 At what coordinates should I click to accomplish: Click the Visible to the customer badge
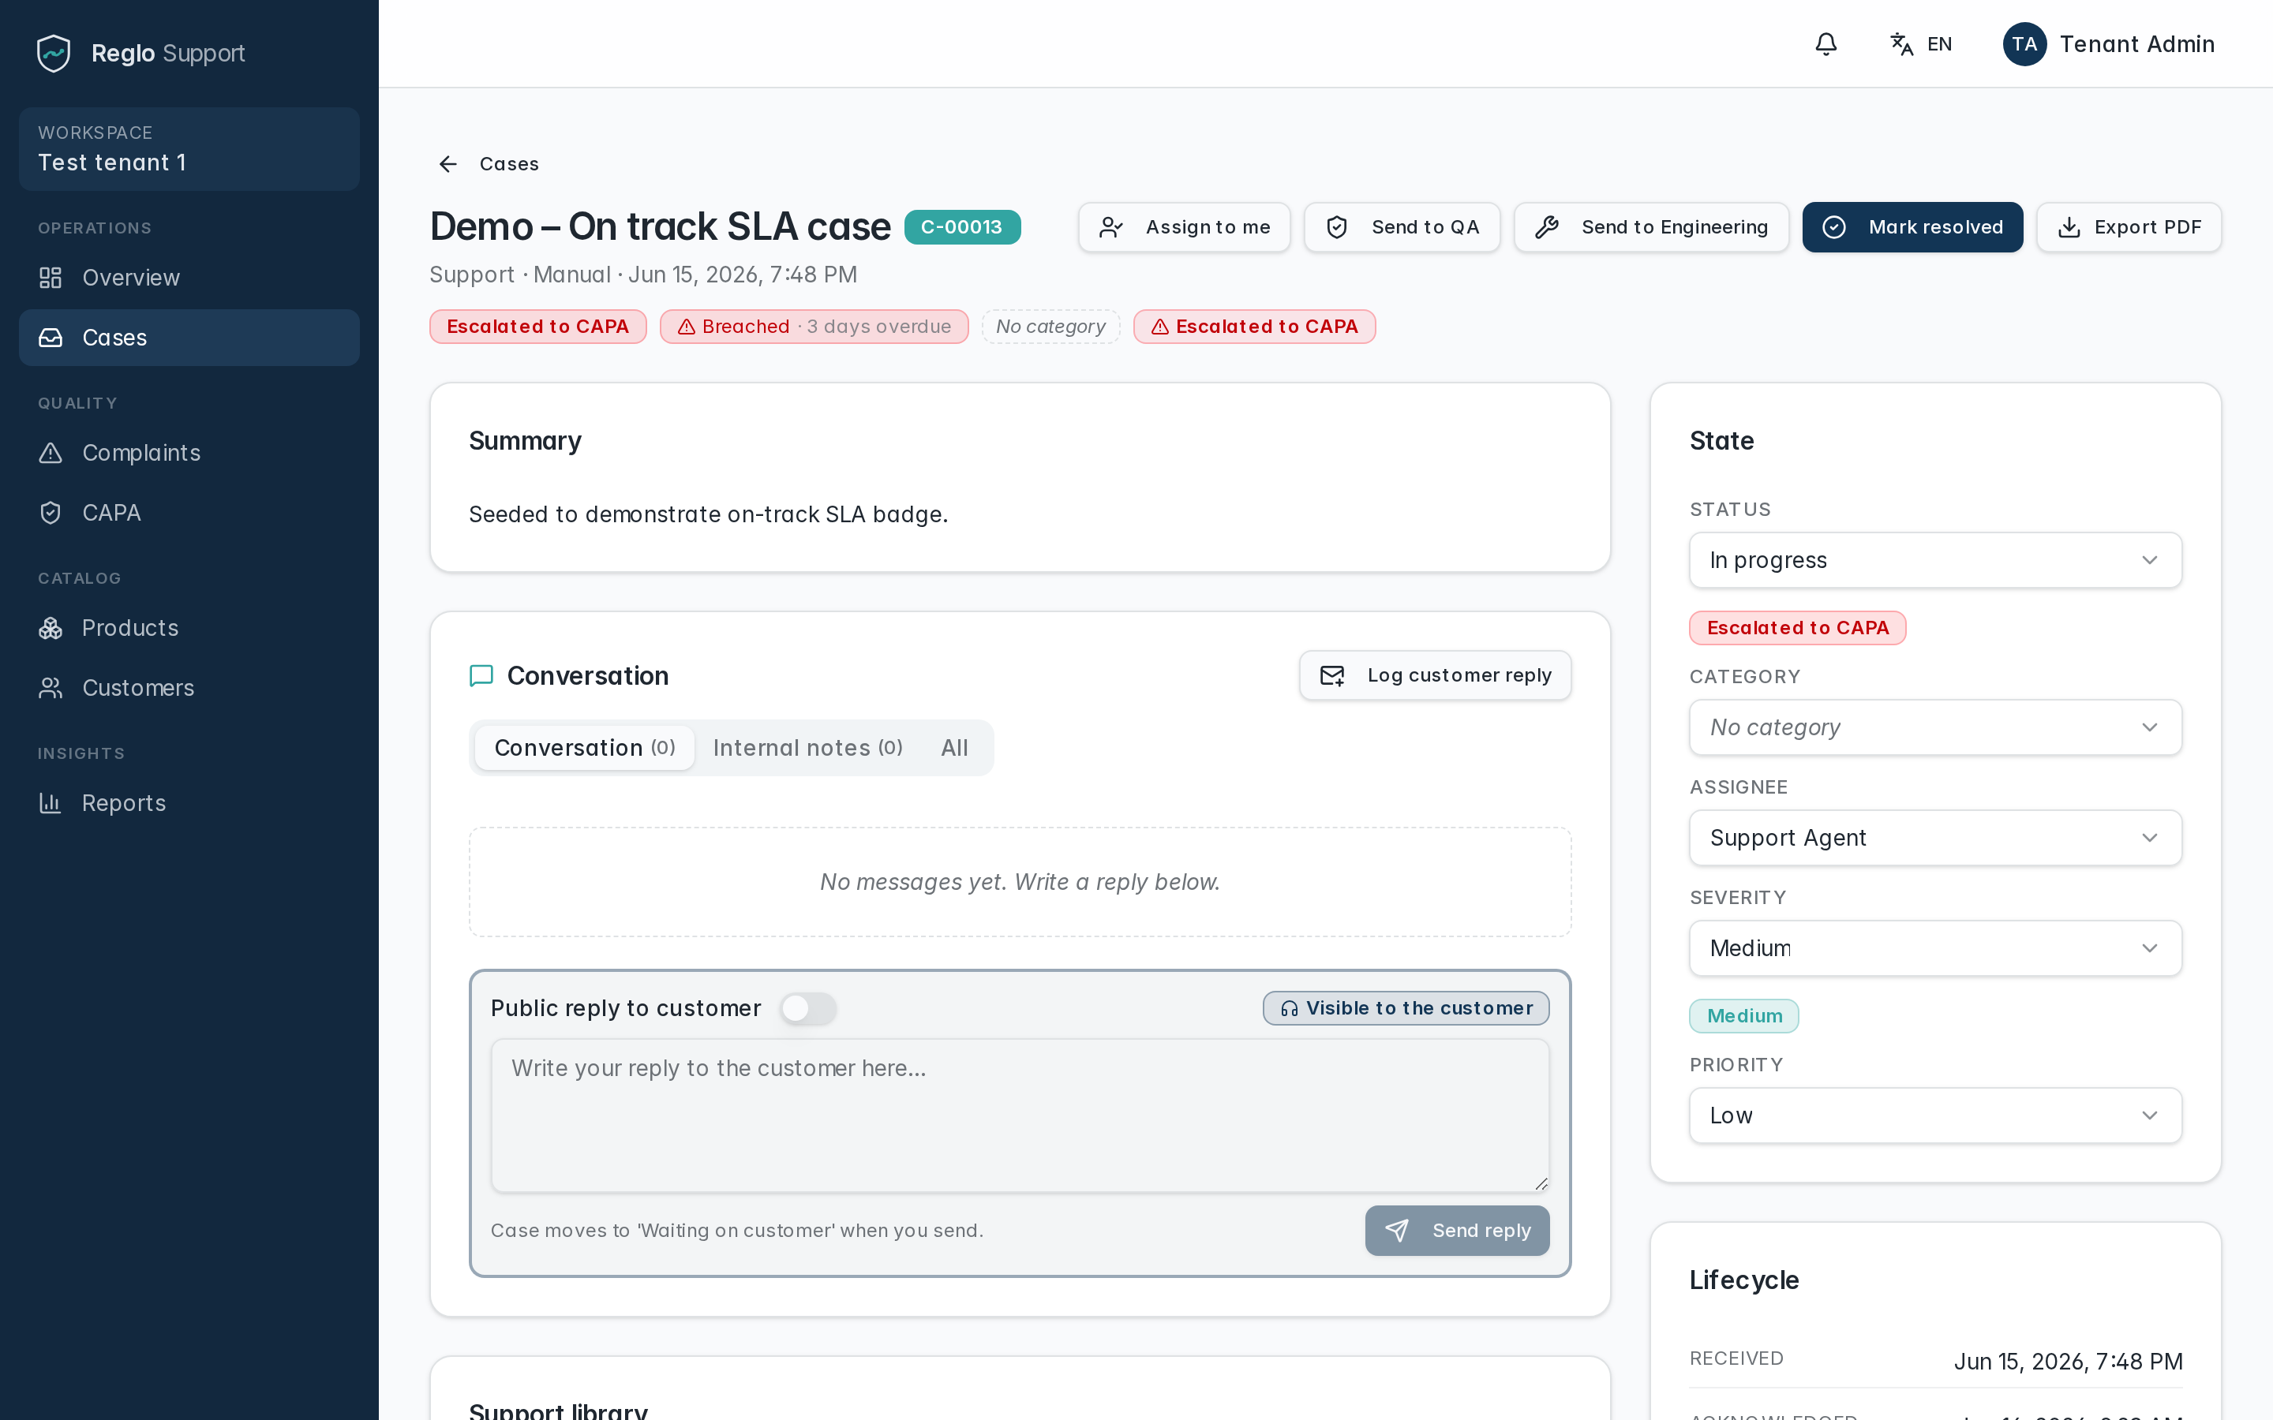tap(1405, 1009)
